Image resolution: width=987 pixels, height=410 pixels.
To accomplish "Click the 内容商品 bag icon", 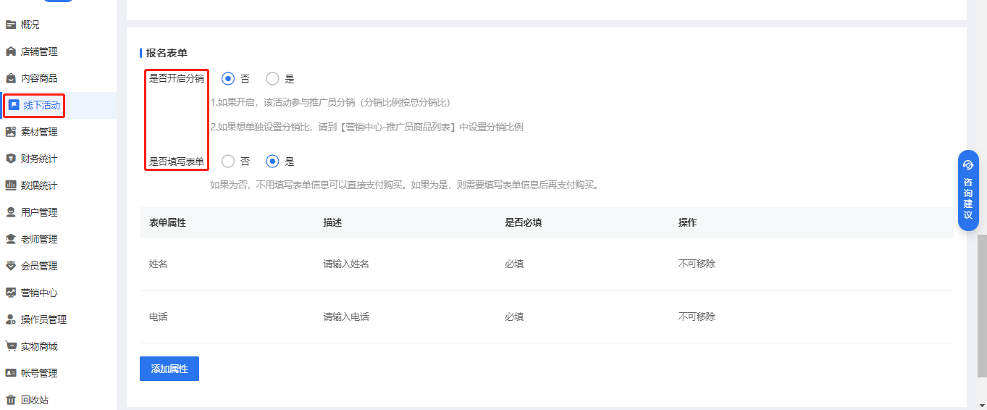I will pyautogui.click(x=11, y=78).
